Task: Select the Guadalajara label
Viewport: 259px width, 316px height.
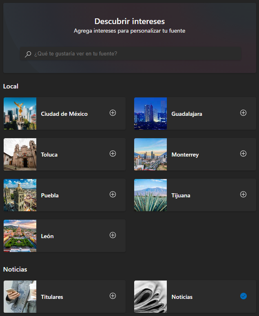Action: (187, 114)
